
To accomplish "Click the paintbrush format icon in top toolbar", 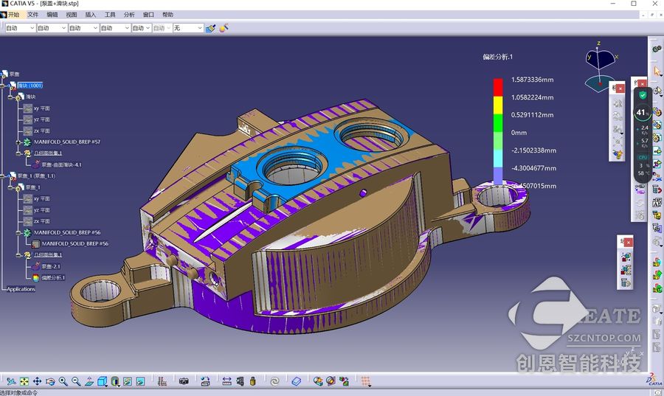I will coord(210,28).
